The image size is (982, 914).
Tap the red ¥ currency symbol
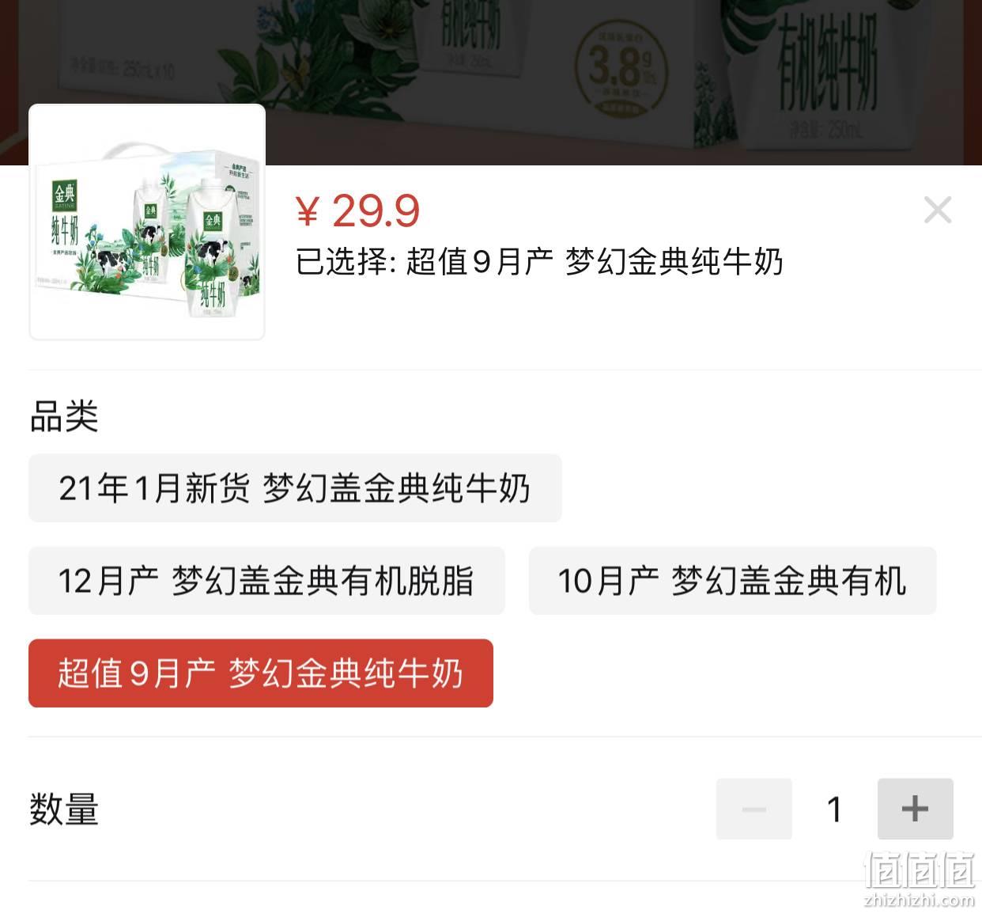[308, 211]
